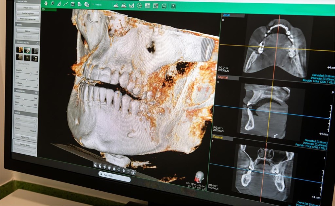
Task: Capture a screenshot with the camera icon
Action: tap(73, 4)
